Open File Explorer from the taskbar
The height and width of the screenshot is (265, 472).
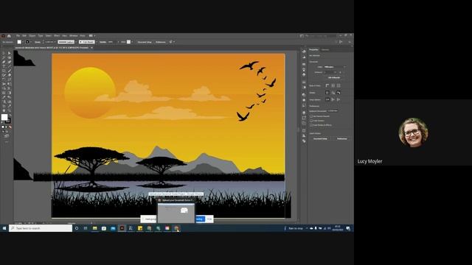[95, 228]
